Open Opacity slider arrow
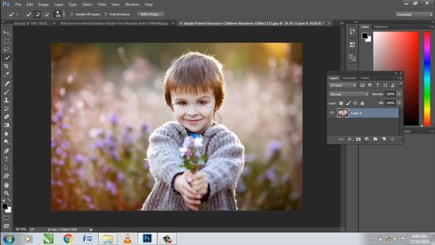 399,94
